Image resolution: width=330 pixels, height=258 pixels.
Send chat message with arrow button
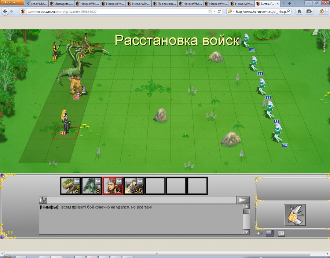243,200
